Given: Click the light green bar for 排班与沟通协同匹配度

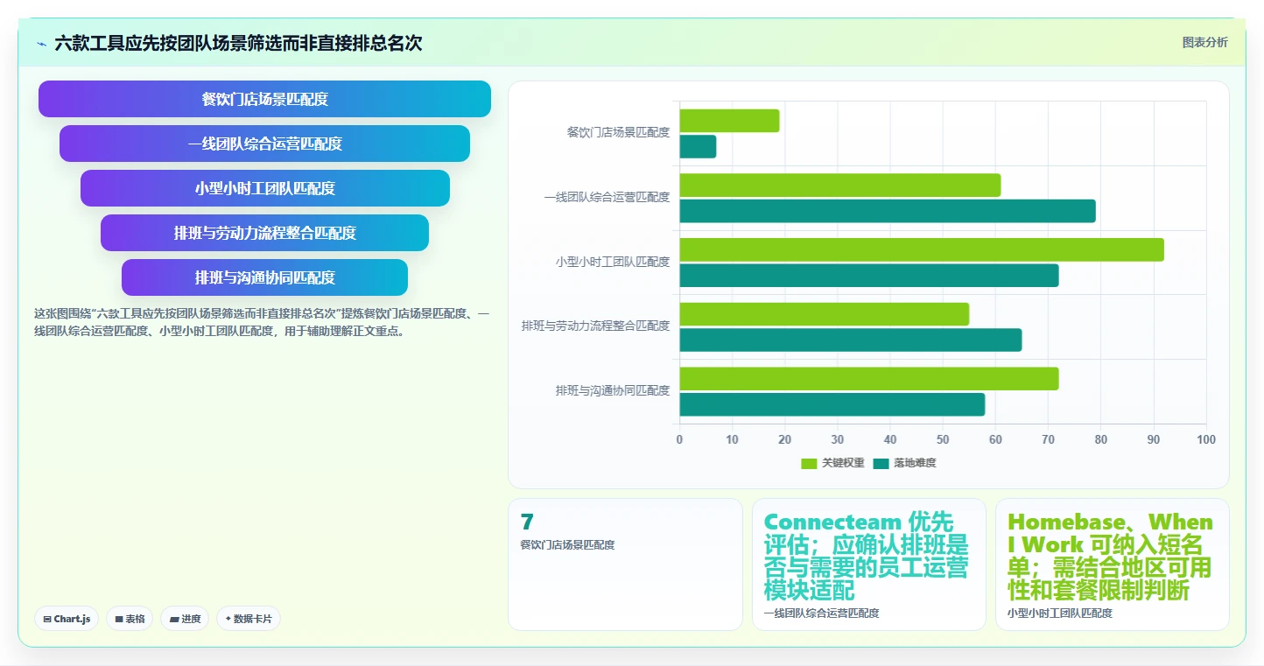Looking at the screenshot, I should (x=869, y=379).
